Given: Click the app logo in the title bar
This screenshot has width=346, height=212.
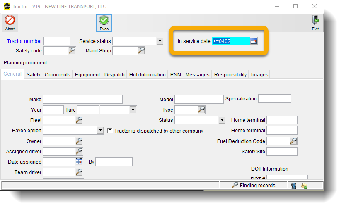Looking at the screenshot, I should [x=7, y=6].
